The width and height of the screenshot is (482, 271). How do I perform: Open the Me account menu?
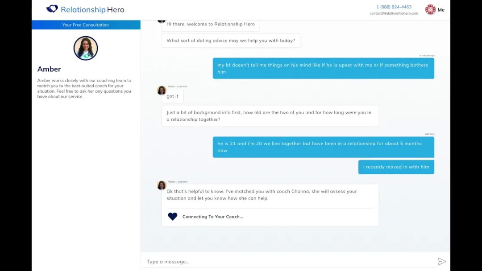tap(441, 10)
